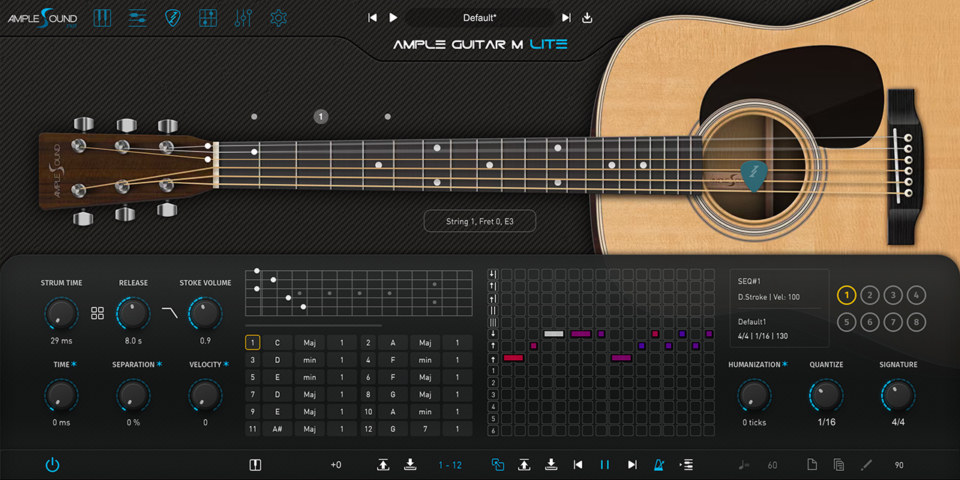
Task: Open root note G dropdown for chord 8
Action: [x=392, y=394]
